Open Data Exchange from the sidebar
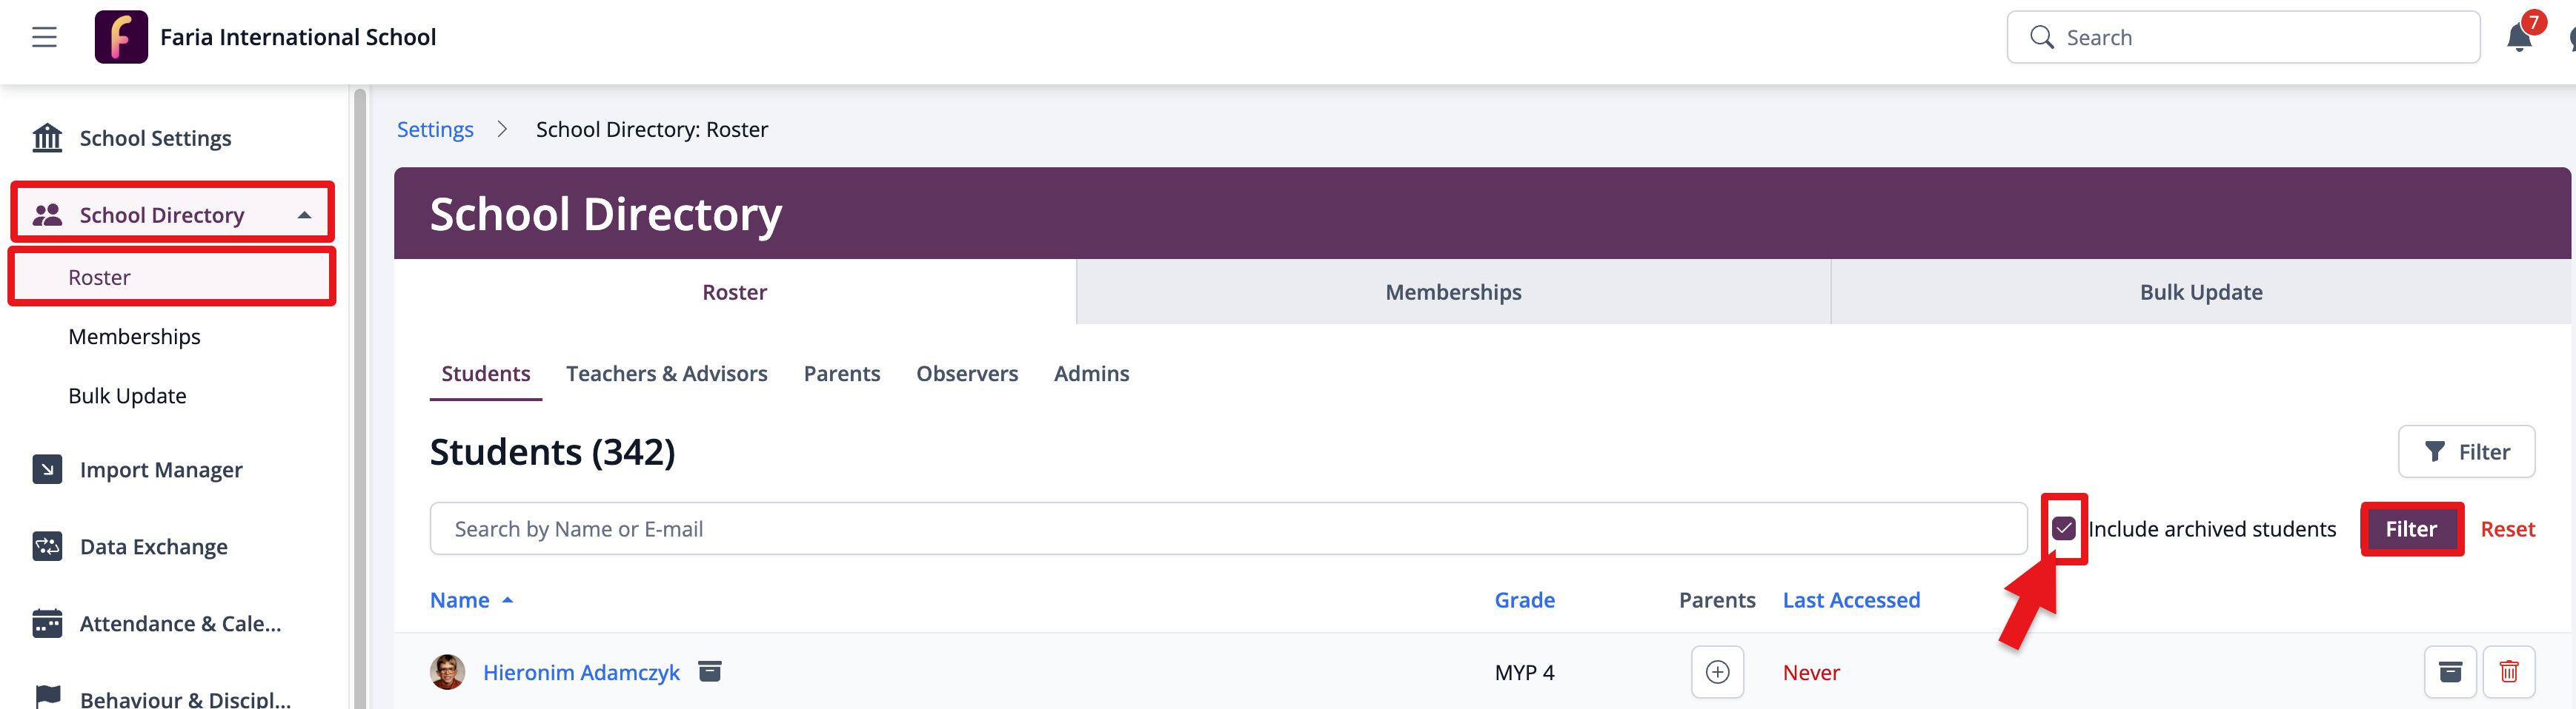The height and width of the screenshot is (709, 2576). (x=153, y=546)
